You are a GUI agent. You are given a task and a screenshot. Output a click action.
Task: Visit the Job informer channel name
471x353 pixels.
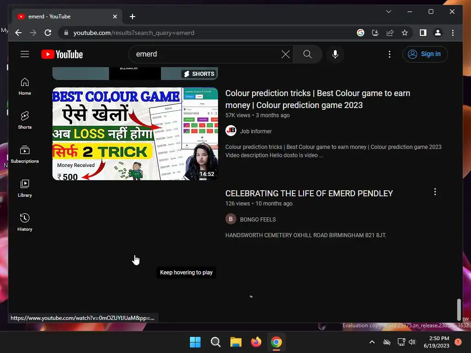tap(256, 131)
